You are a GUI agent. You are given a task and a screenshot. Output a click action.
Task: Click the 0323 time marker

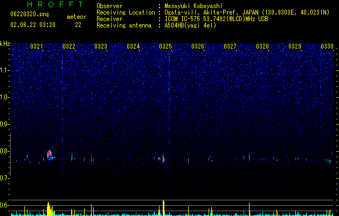click(x=101, y=46)
